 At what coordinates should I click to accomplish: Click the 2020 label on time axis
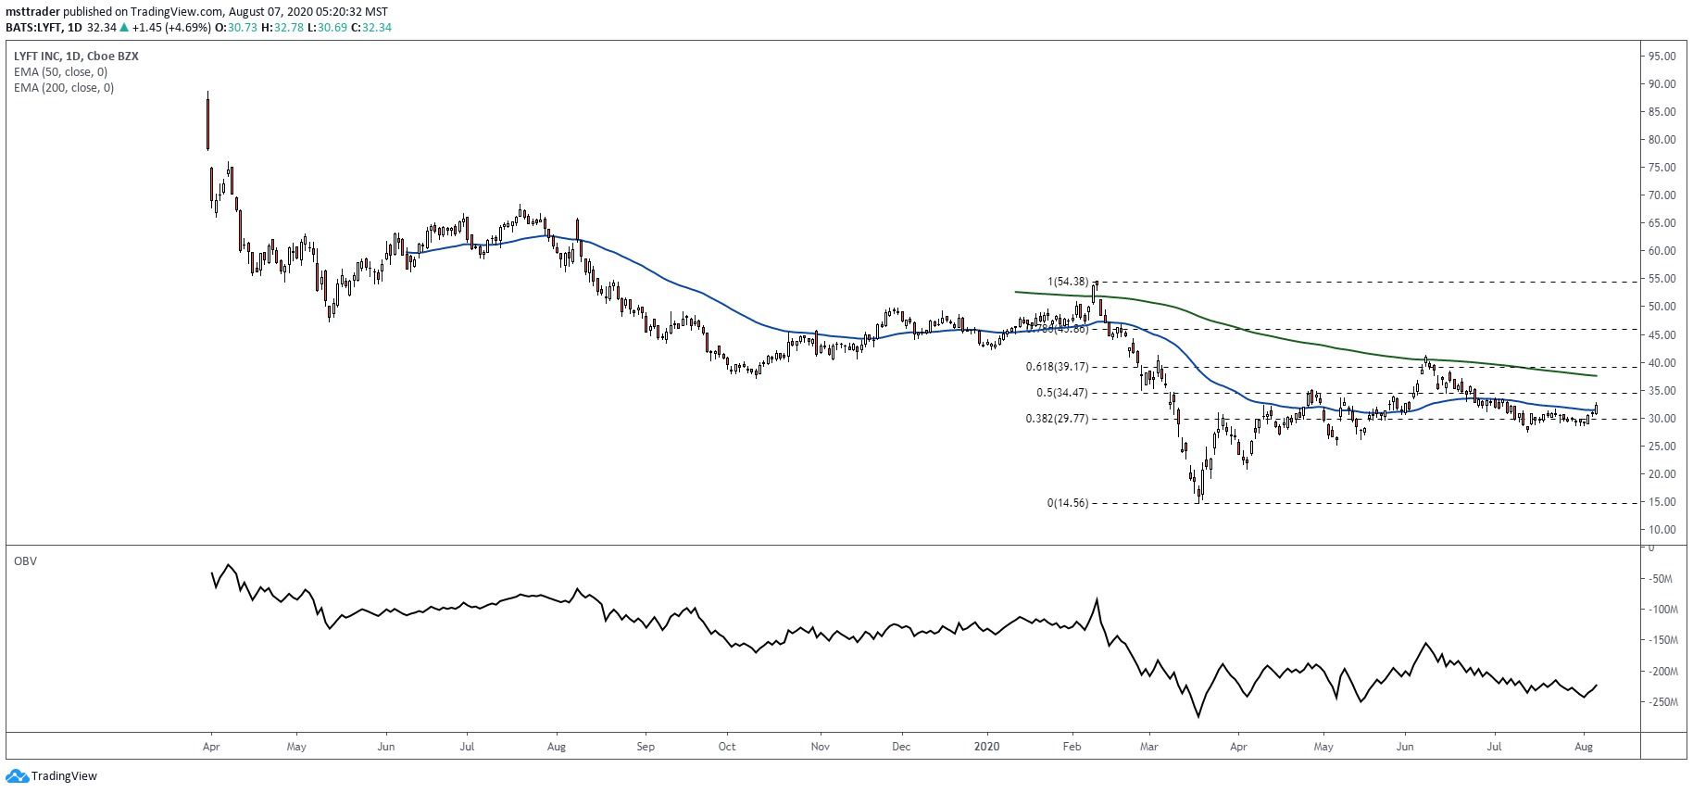988,746
